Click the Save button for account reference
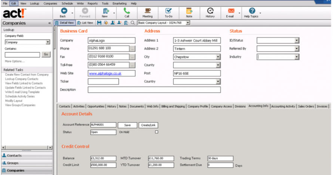This screenshot has width=333, height=175. [128, 125]
